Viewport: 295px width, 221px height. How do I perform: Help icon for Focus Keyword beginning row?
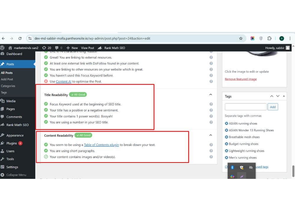coord(211,104)
